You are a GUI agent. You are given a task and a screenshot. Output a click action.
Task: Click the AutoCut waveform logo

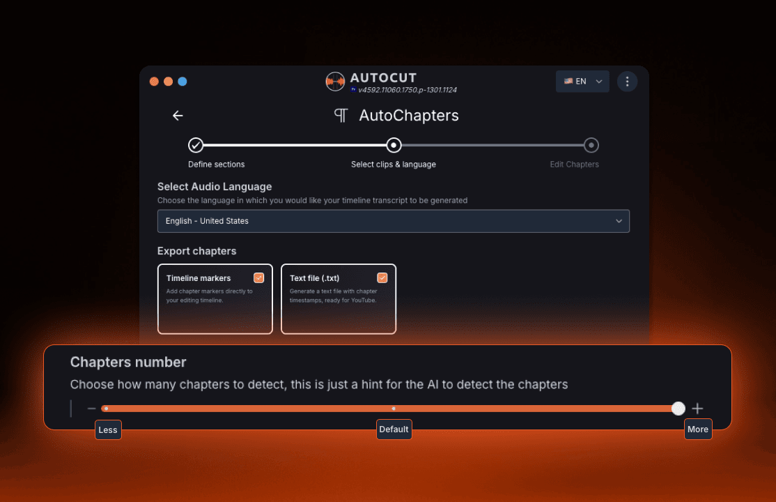tap(335, 82)
